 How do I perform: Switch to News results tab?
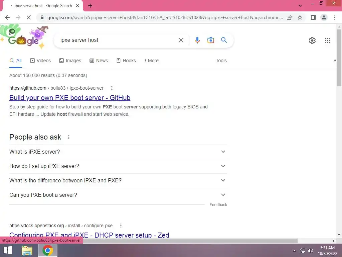(x=99, y=61)
